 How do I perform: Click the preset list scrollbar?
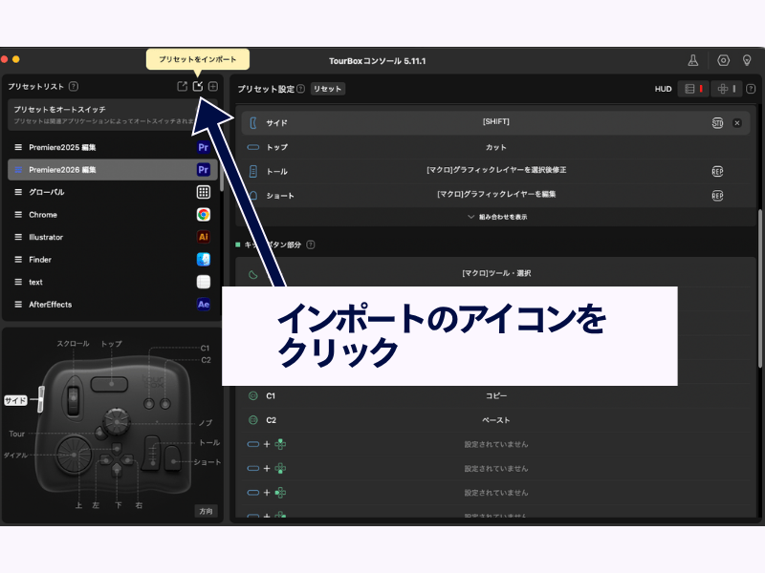[x=222, y=191]
